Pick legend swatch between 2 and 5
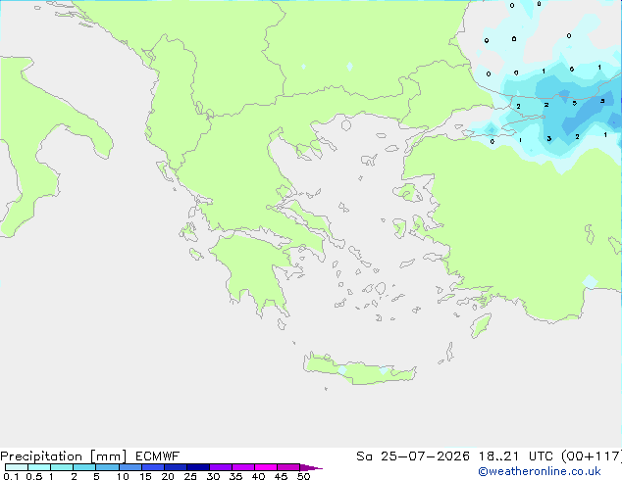This screenshot has height=480, width=622. click(84, 467)
